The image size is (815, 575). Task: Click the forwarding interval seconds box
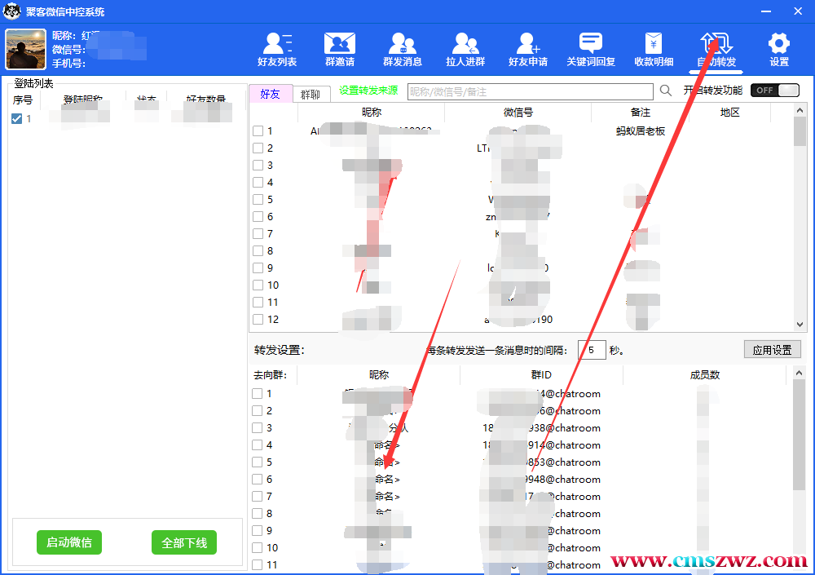click(x=592, y=350)
